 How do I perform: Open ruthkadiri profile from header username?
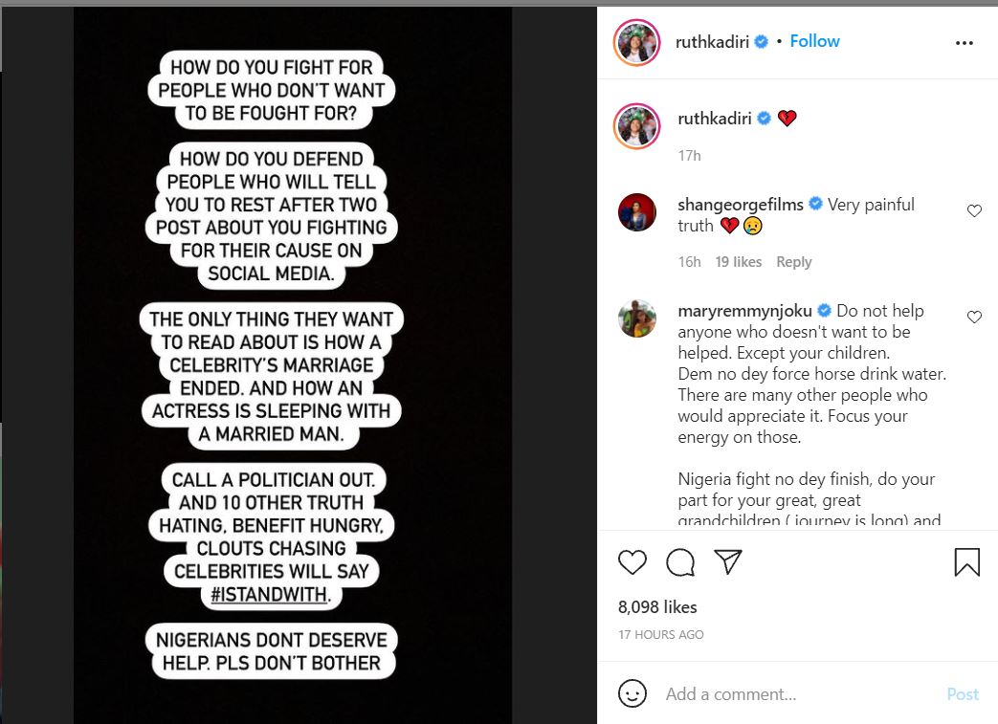(713, 41)
